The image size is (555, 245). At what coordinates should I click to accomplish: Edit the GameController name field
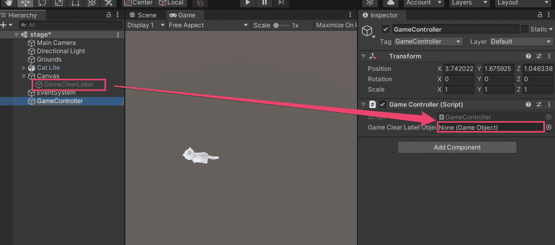(455, 29)
